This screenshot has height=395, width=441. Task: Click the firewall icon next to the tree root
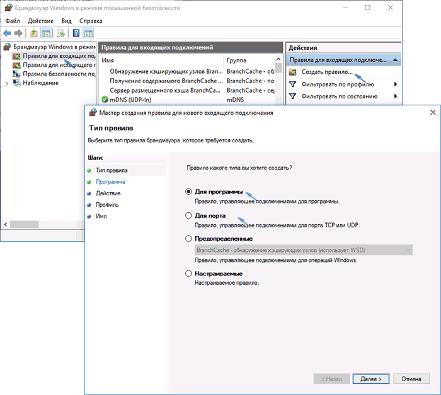7,47
